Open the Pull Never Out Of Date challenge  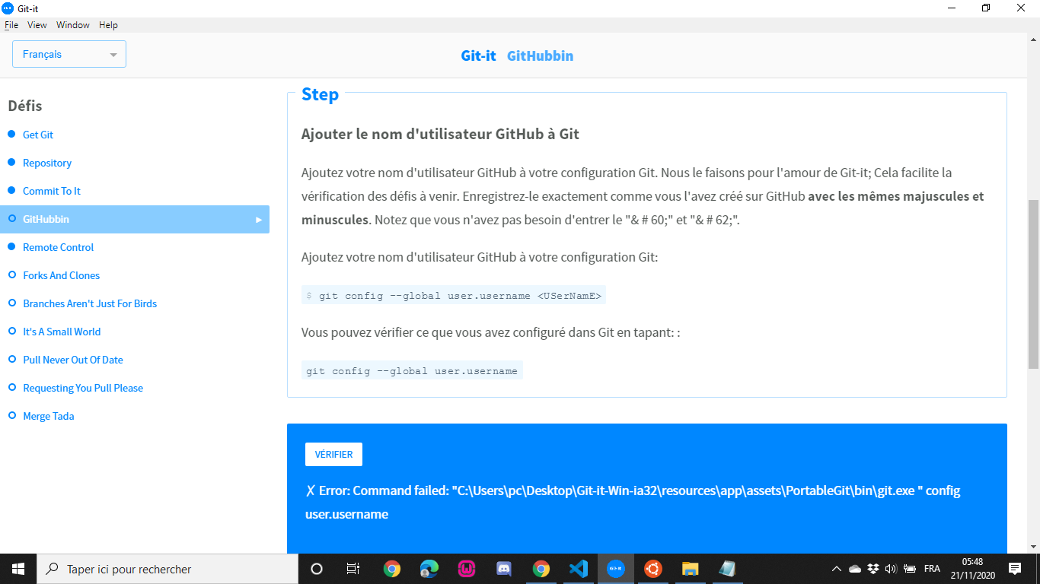coord(73,360)
